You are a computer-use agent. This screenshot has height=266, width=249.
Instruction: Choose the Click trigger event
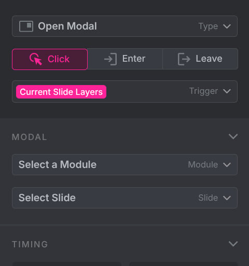tap(50, 59)
